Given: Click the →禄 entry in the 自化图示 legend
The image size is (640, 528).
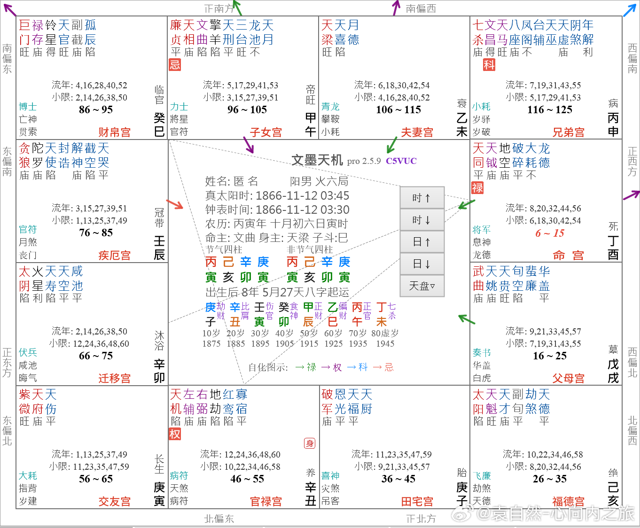Looking at the screenshot, I should click(306, 367).
